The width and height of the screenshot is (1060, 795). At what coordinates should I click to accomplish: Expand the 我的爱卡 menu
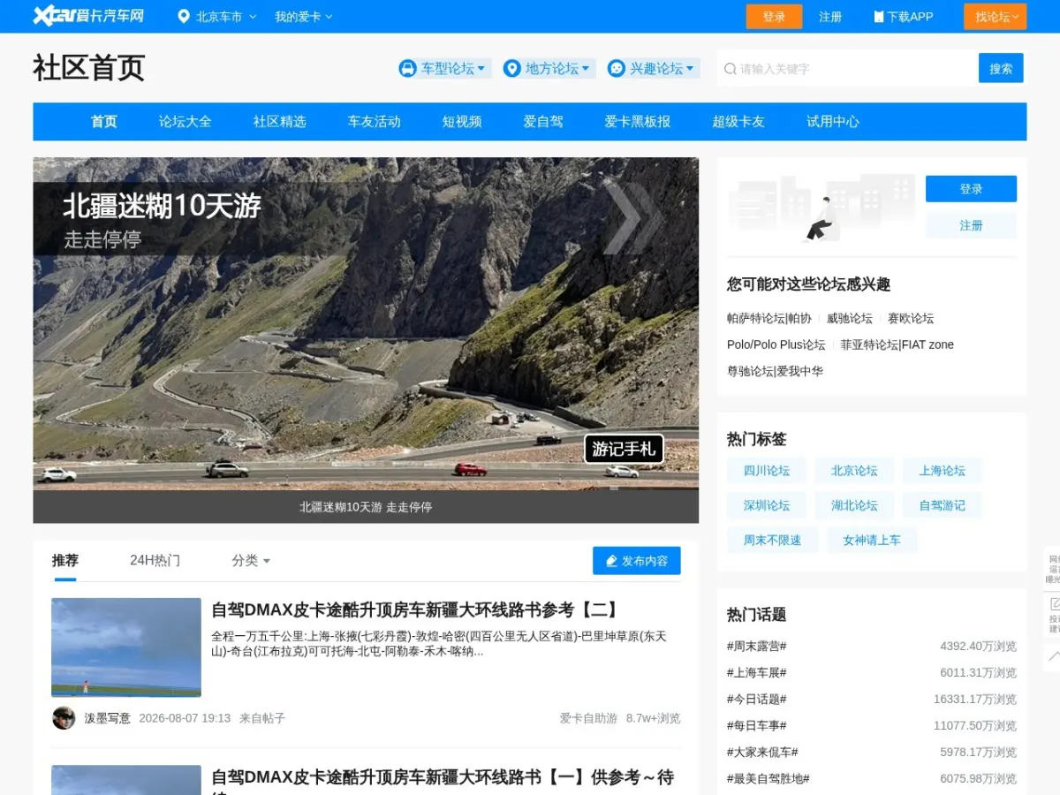tap(303, 17)
